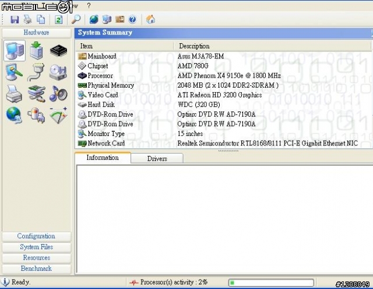Select the sensors gauge icon

pyautogui.click(x=58, y=116)
